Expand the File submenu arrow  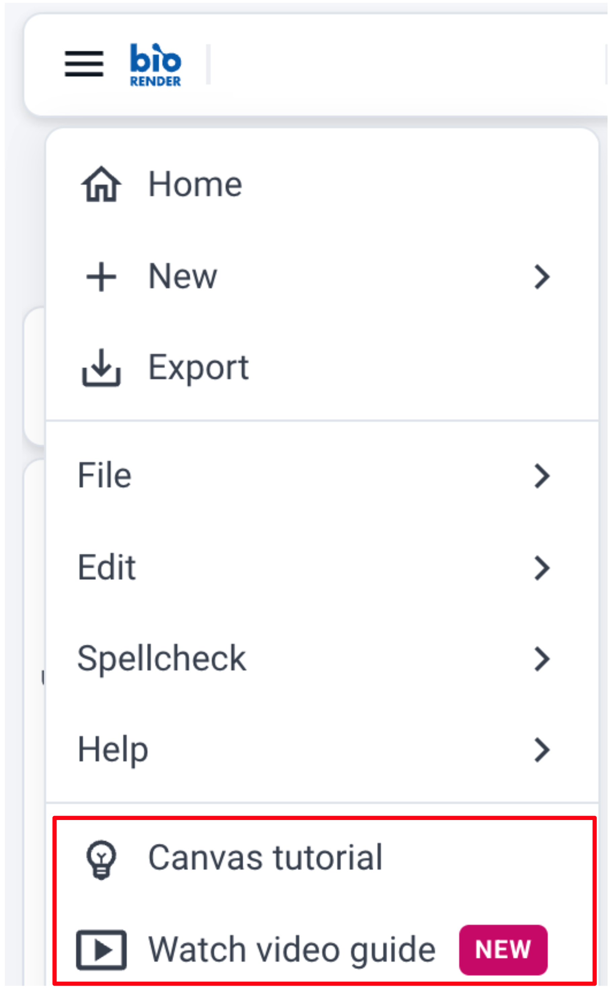542,476
